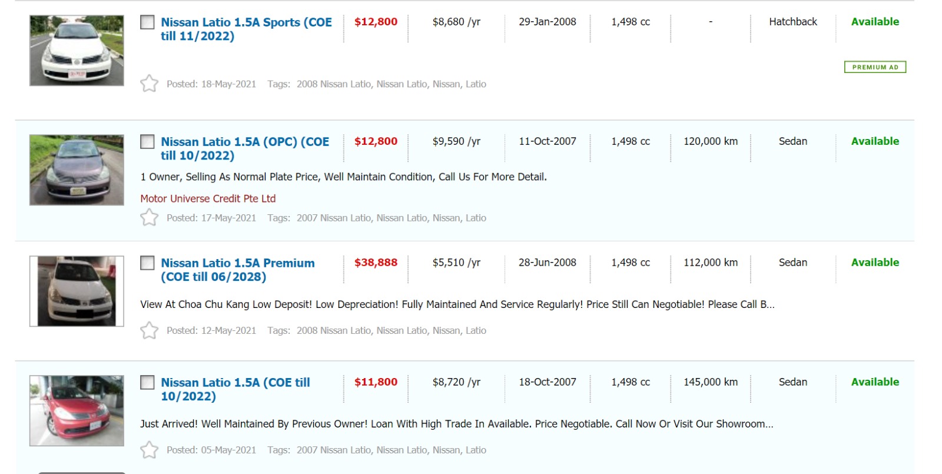Tick checkbox for Nissan Latio 1.5A Sports

point(147,22)
